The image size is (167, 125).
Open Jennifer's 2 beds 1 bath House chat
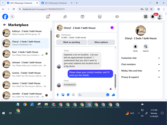point(25,95)
